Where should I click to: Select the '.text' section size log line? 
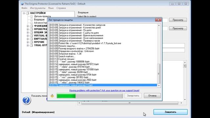pos(103,62)
